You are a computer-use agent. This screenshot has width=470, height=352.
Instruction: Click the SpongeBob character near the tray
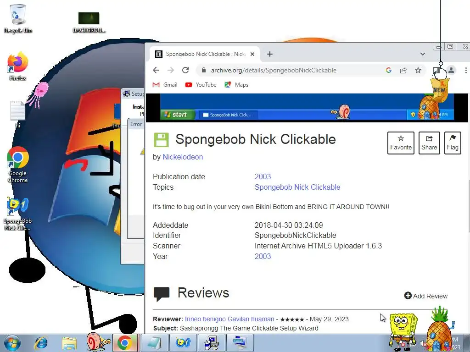tap(403, 332)
